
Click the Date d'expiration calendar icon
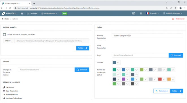pos(4,91)
